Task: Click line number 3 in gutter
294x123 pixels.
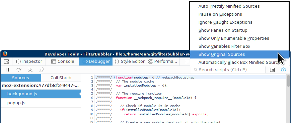Action: [x=92, y=86]
